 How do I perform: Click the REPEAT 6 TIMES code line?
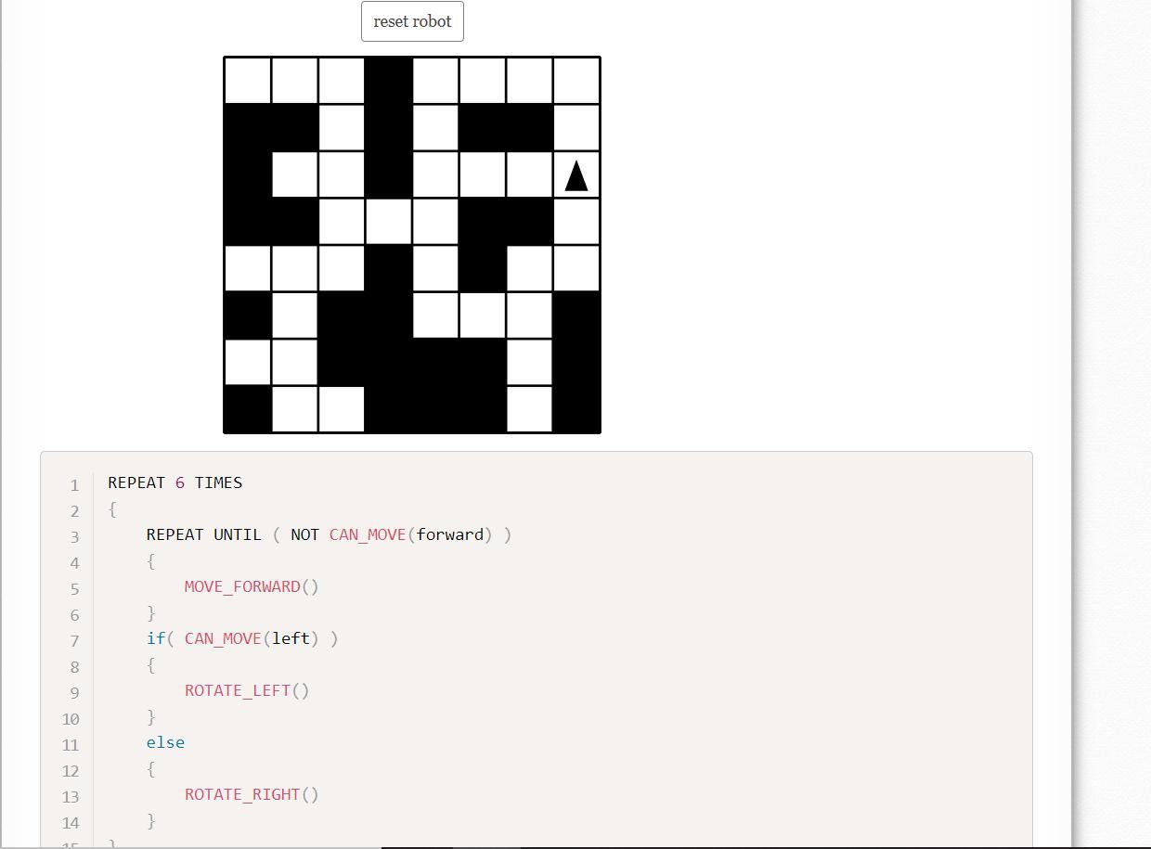[175, 482]
